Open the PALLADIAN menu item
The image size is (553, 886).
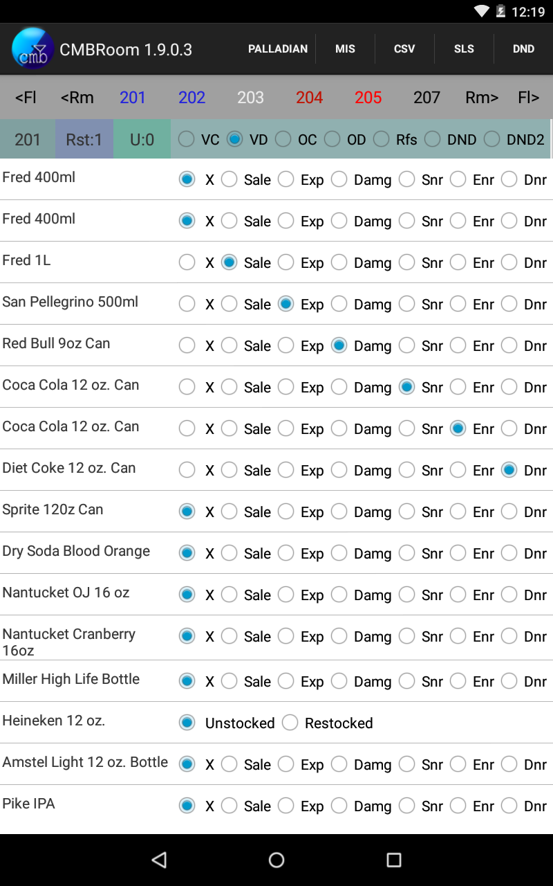click(x=278, y=49)
